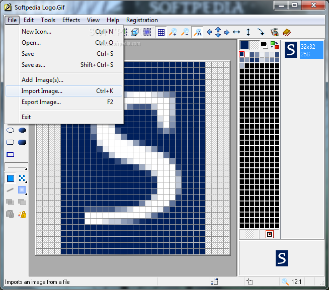The image size is (329, 290).
Task: Open the Effects menu
Action: [x=71, y=20]
